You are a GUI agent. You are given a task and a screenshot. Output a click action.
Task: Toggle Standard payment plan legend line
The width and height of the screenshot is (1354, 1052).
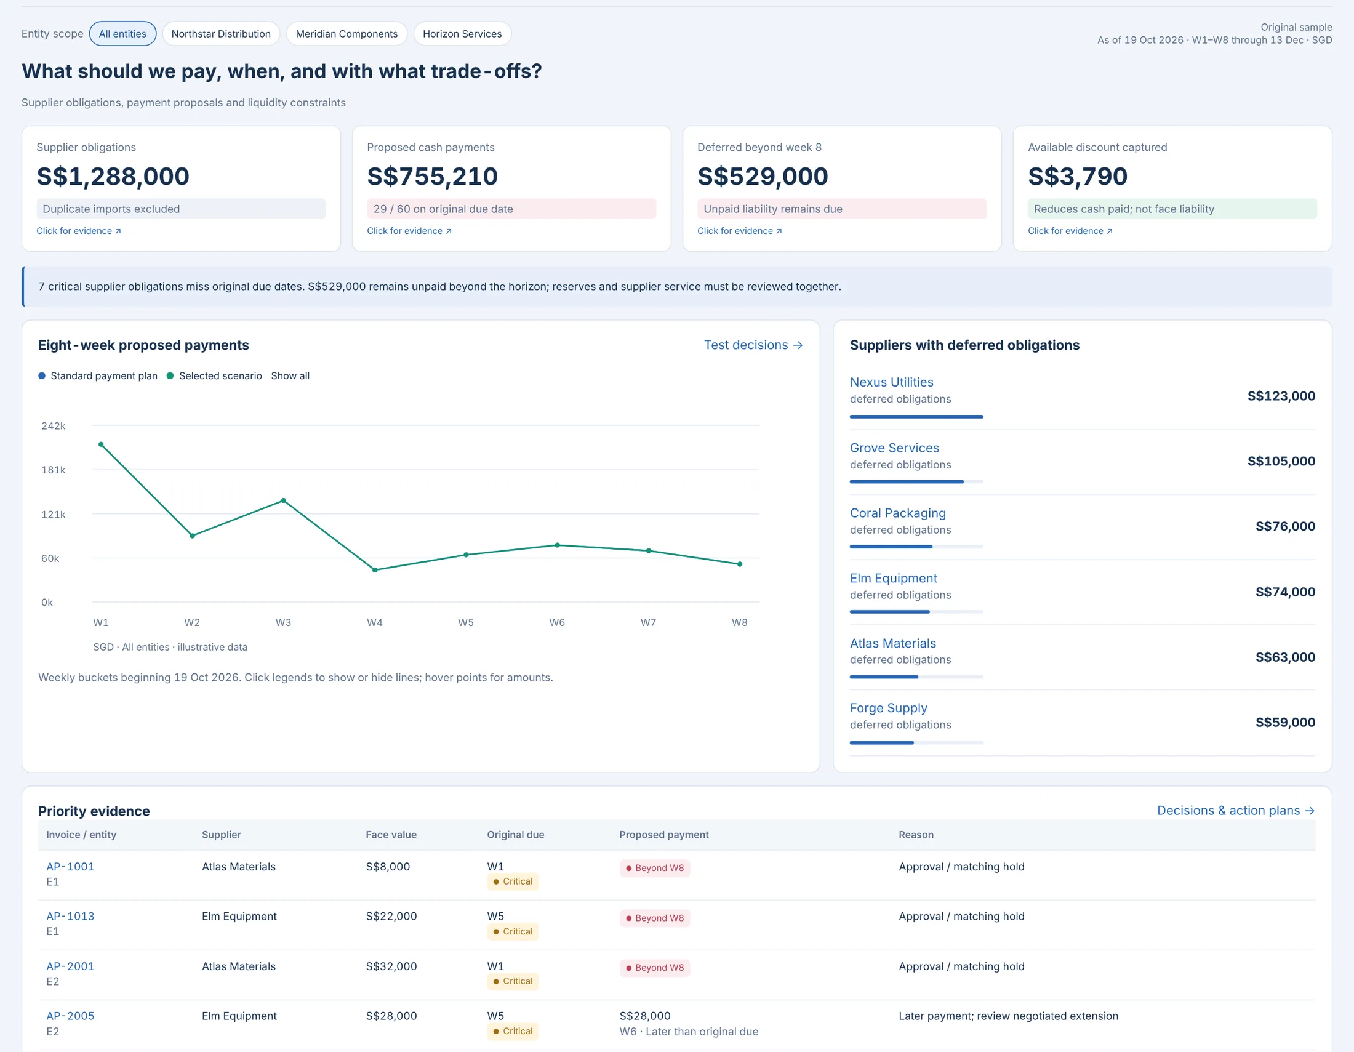98,375
